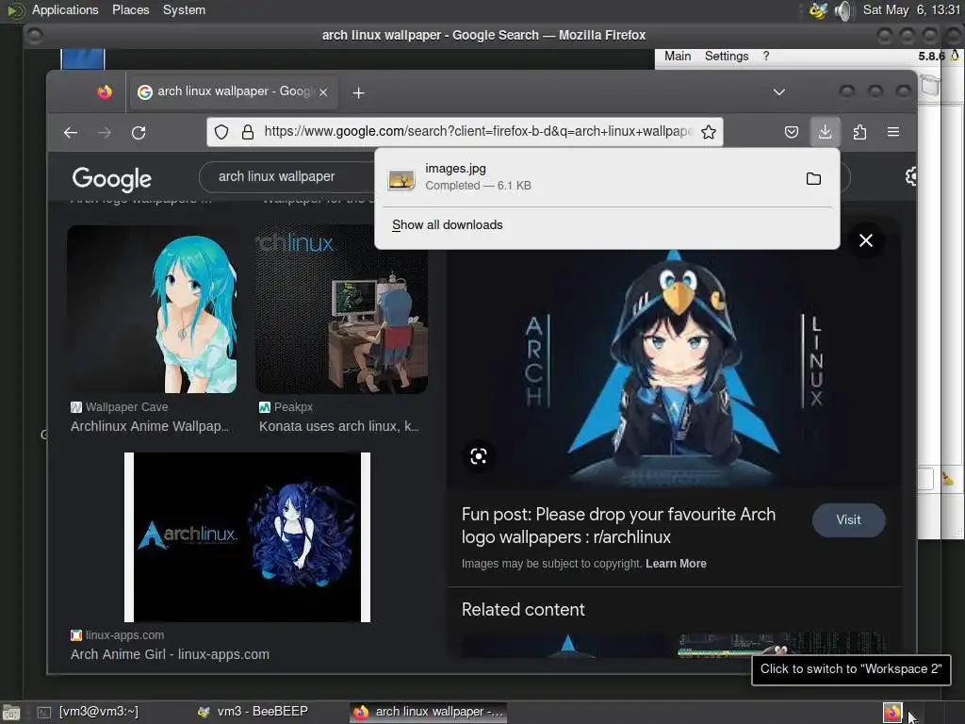This screenshot has height=724, width=965.
Task: Click Show all downloads
Action: click(x=448, y=224)
